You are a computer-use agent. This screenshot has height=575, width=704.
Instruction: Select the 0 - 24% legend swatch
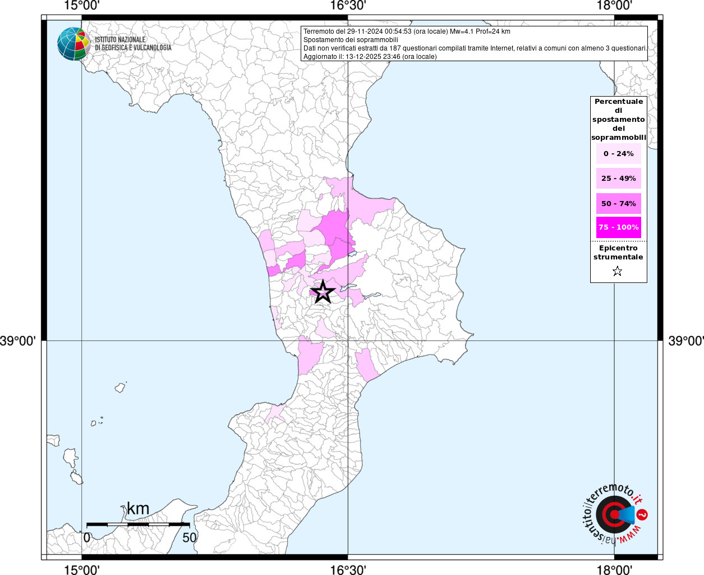[x=619, y=154]
